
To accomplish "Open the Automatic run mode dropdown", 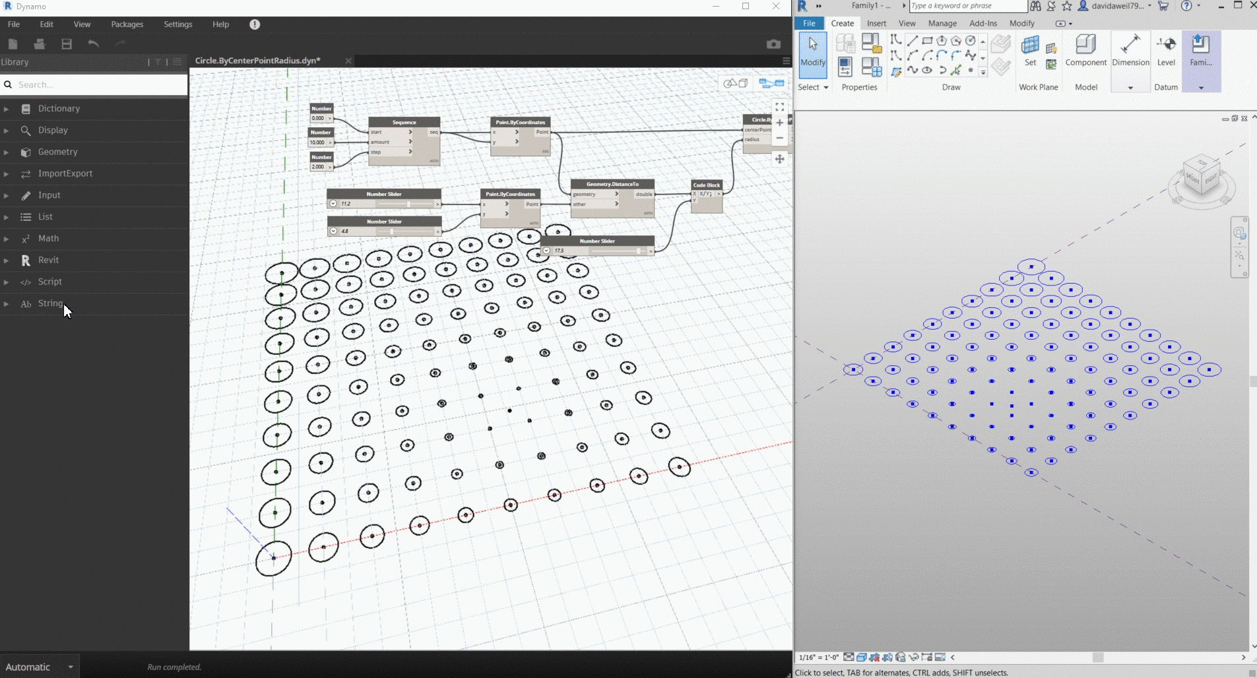I will point(40,667).
